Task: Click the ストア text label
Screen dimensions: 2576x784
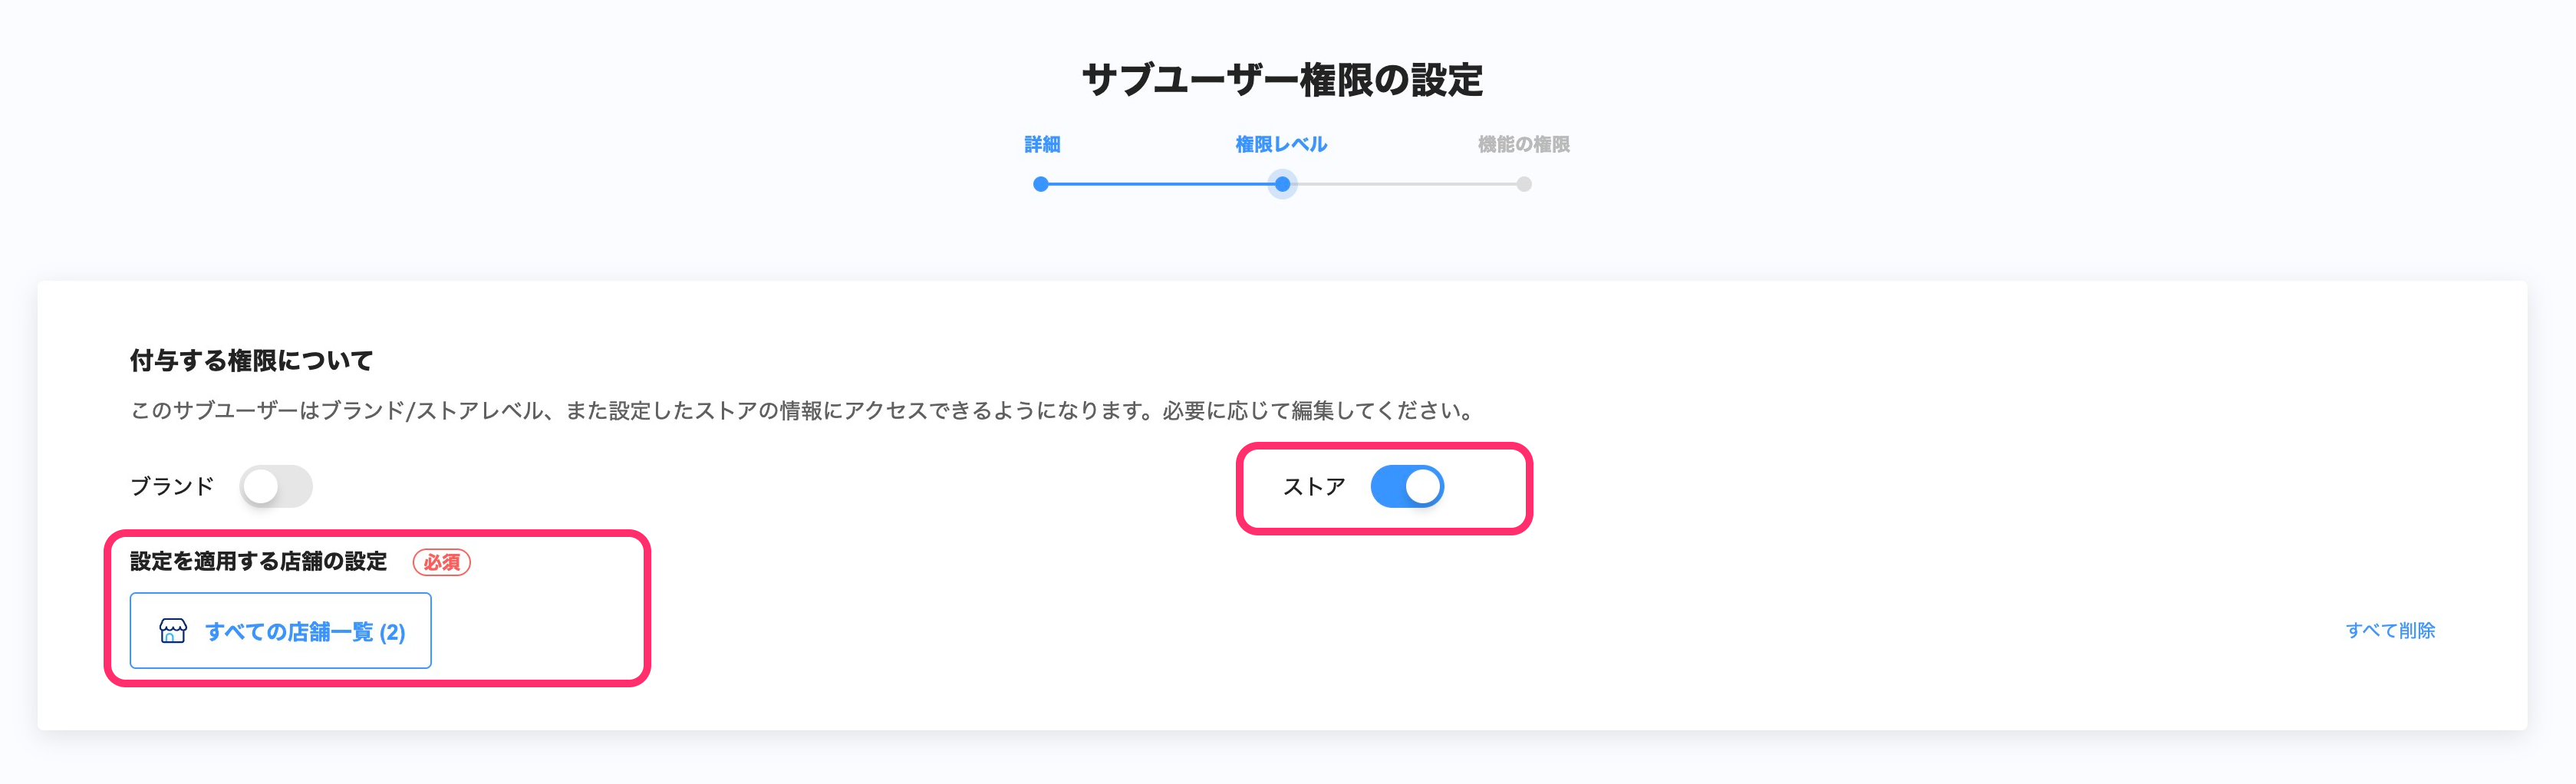Action: tap(1313, 487)
